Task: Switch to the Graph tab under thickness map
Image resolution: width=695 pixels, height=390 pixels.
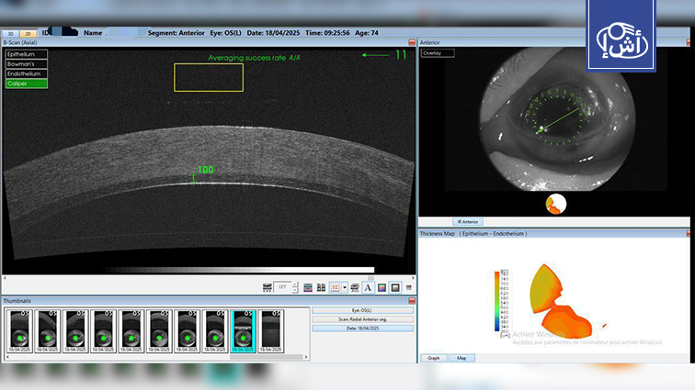Action: coord(433,358)
